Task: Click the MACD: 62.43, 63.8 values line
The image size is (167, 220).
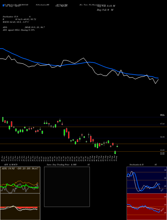Action: tap(16, 22)
